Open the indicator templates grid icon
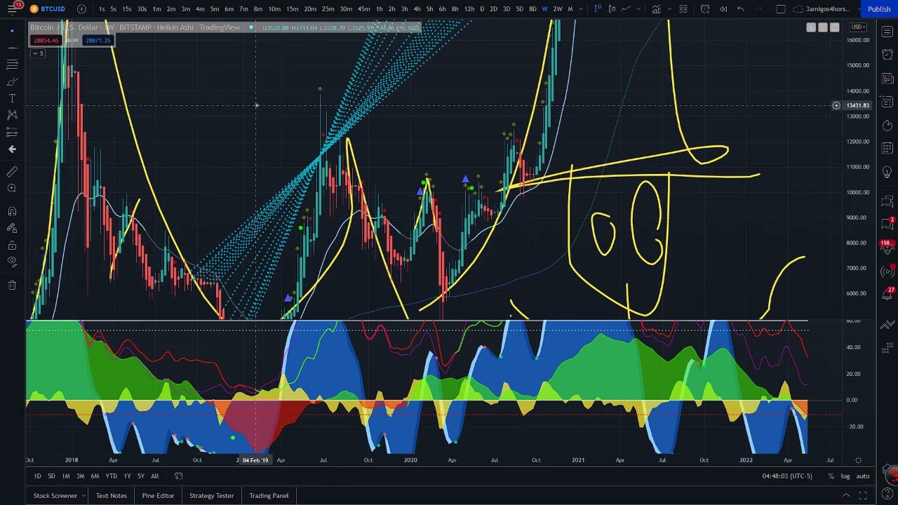The image size is (898, 505). [683, 9]
